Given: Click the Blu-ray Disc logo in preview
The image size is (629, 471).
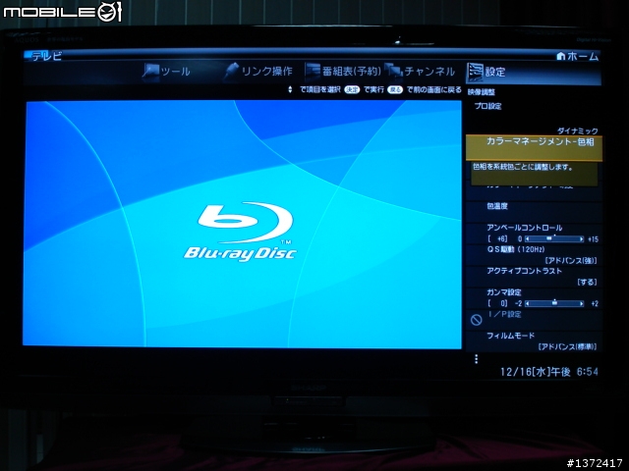Looking at the screenshot, I should pos(240,232).
